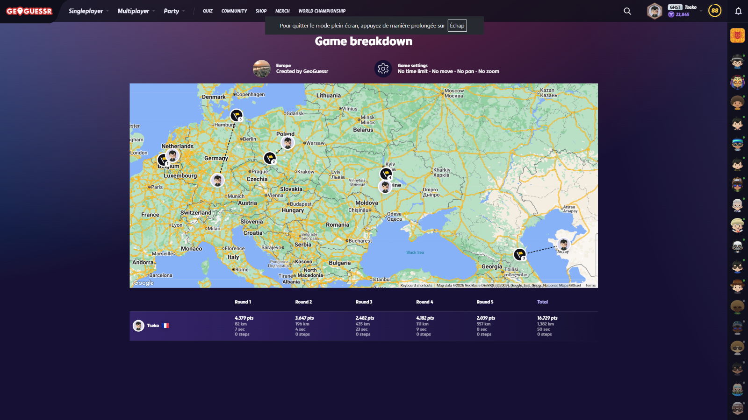
Task: Click the profile avatar in header
Action: point(654,11)
